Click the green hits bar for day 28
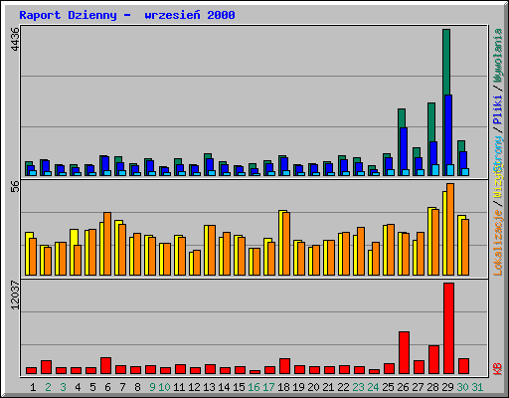The height and width of the screenshot is (398, 509). (431, 122)
